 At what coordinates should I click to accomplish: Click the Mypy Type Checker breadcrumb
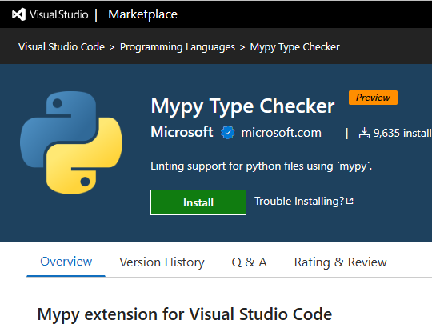pos(294,47)
